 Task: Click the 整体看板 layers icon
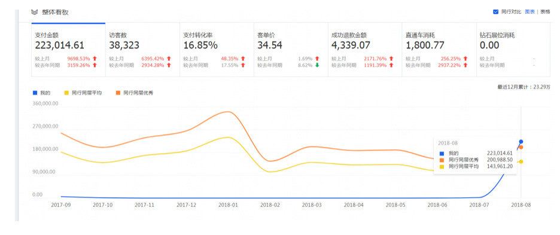click(x=34, y=12)
